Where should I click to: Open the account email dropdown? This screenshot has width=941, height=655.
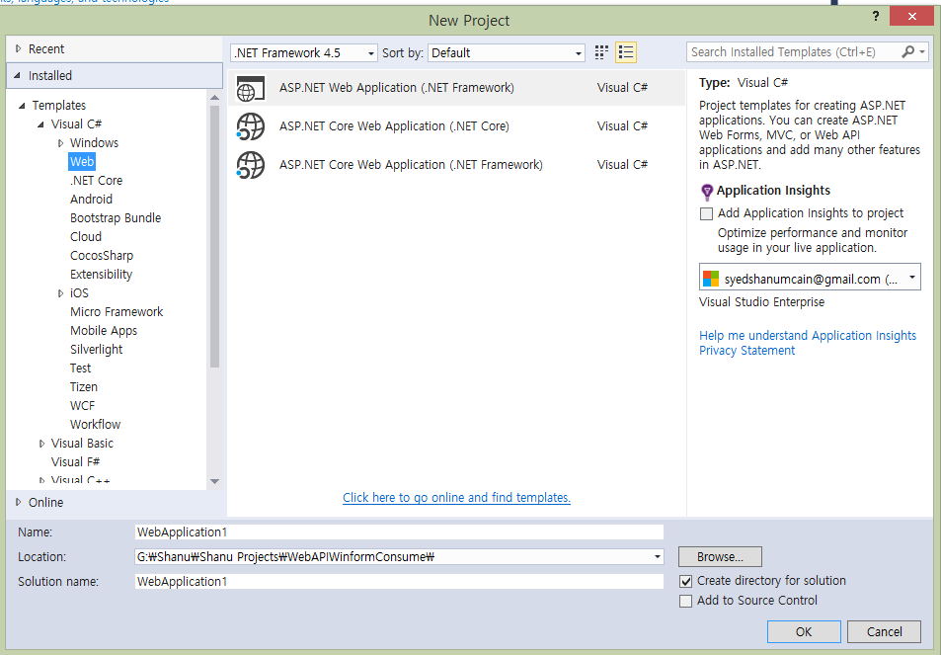[x=810, y=279]
